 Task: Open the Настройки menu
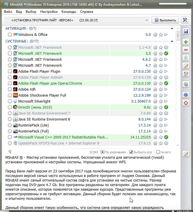(x=49, y=12)
